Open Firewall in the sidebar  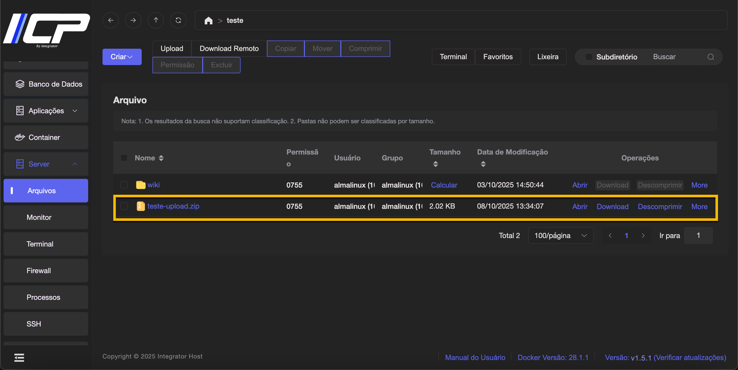coord(39,271)
